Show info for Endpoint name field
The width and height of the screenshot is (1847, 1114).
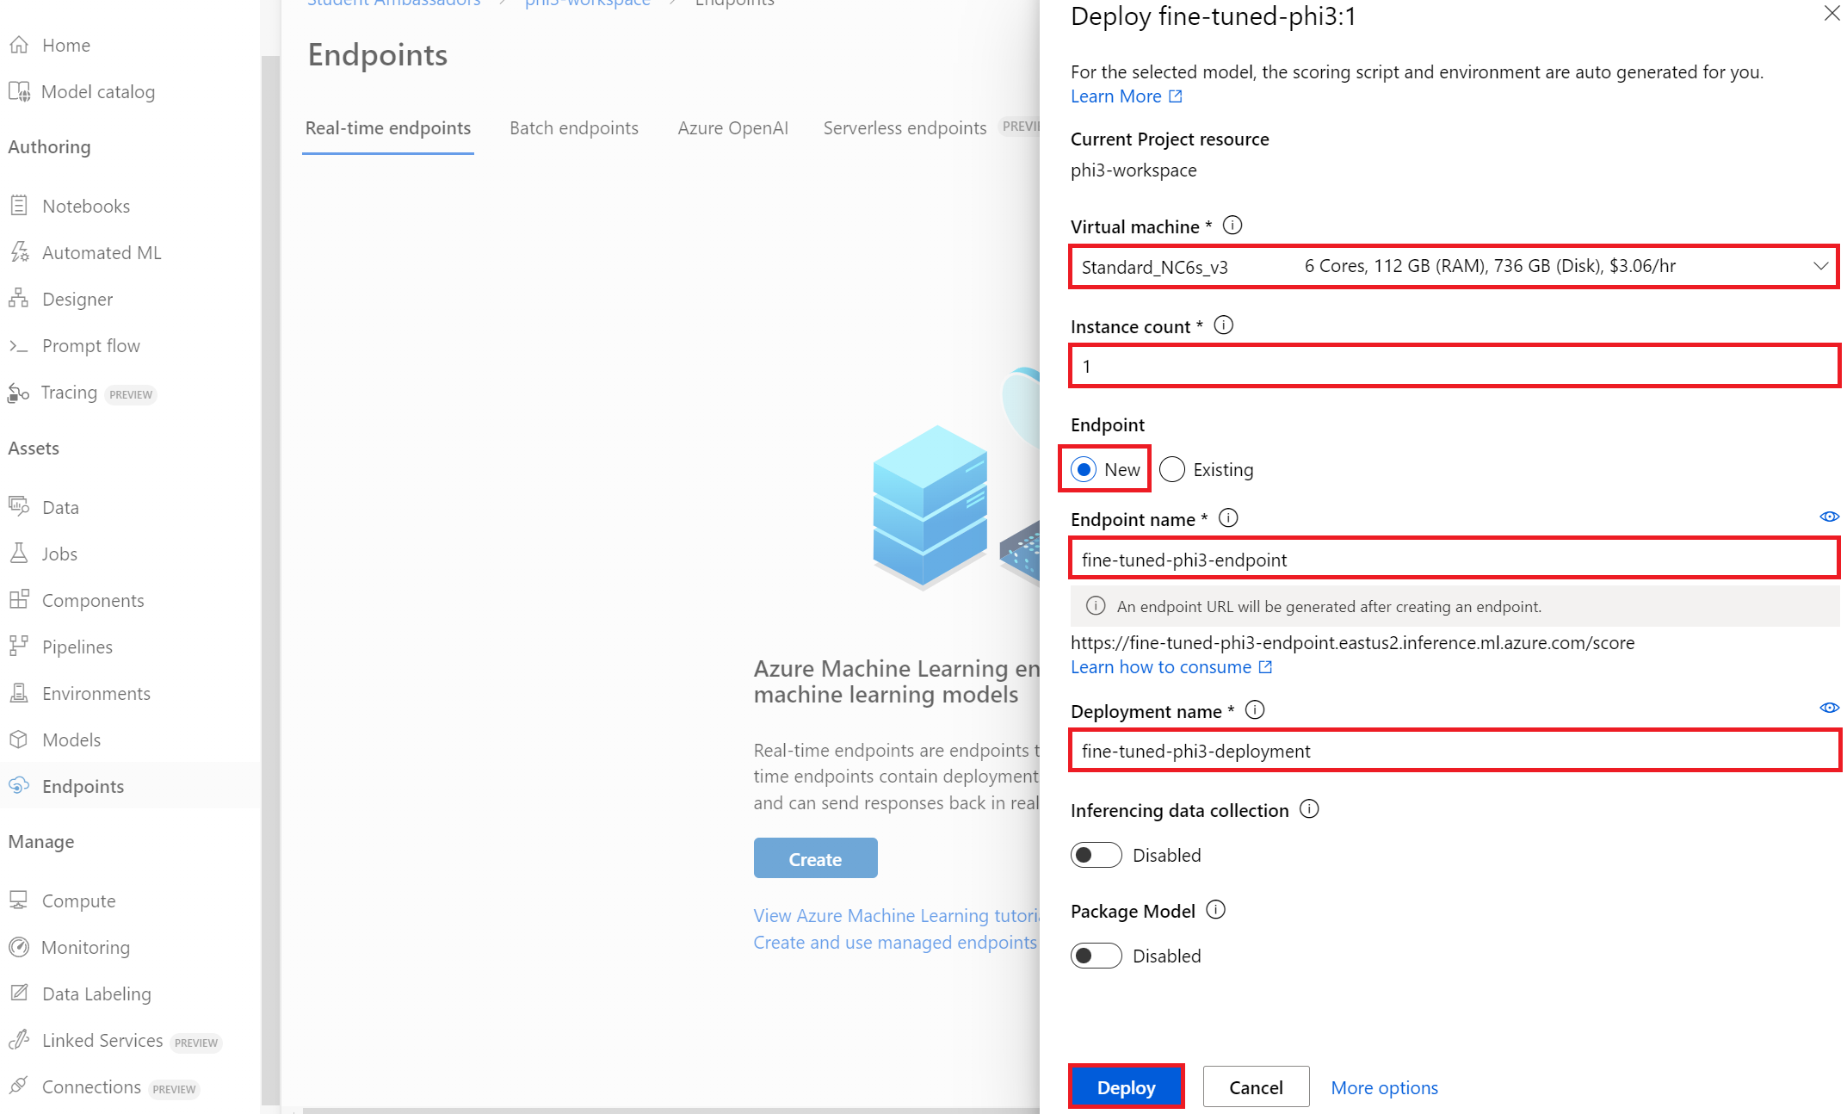[1228, 518]
